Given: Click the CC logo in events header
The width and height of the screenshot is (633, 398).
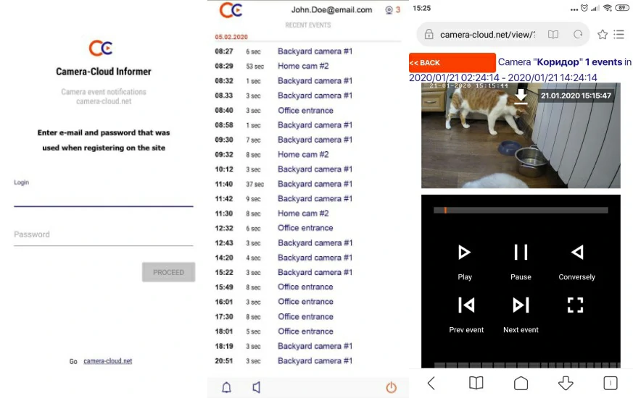Looking at the screenshot, I should click(231, 10).
